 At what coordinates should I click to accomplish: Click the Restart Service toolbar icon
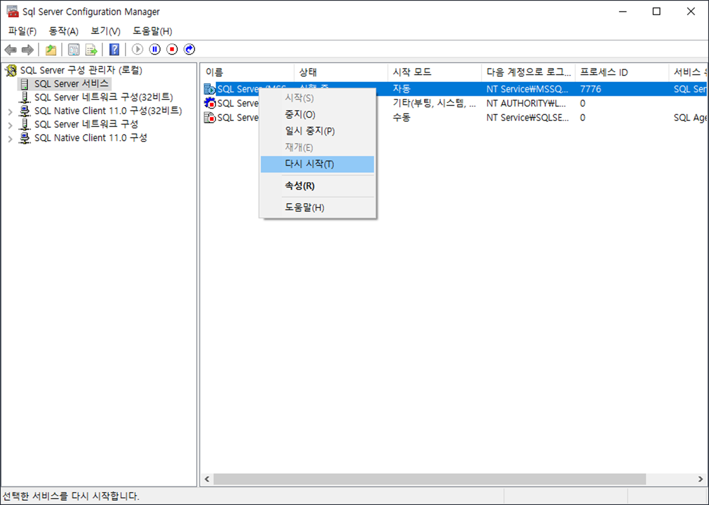(x=189, y=49)
